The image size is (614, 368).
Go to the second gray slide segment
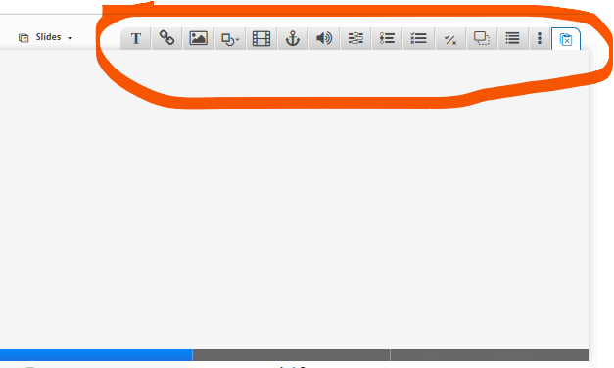coord(292,355)
